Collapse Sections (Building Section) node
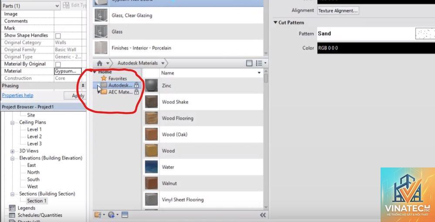435x222 pixels. click(13, 194)
